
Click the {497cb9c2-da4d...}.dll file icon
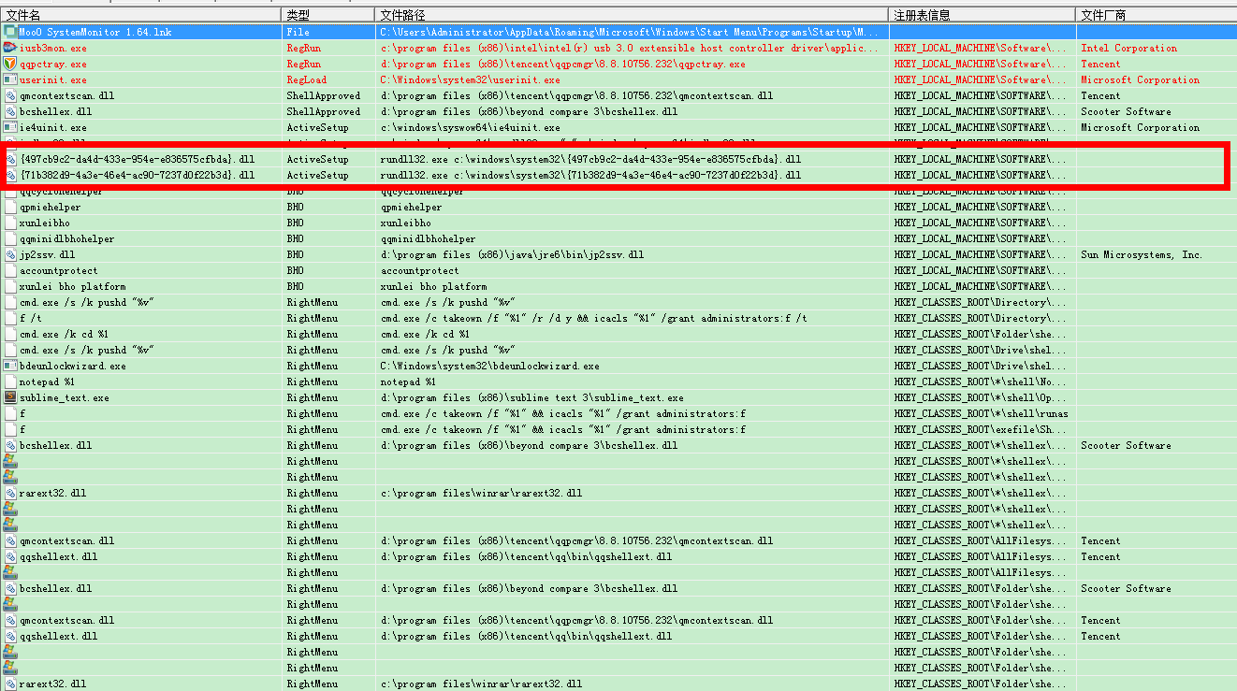pyautogui.click(x=10, y=159)
